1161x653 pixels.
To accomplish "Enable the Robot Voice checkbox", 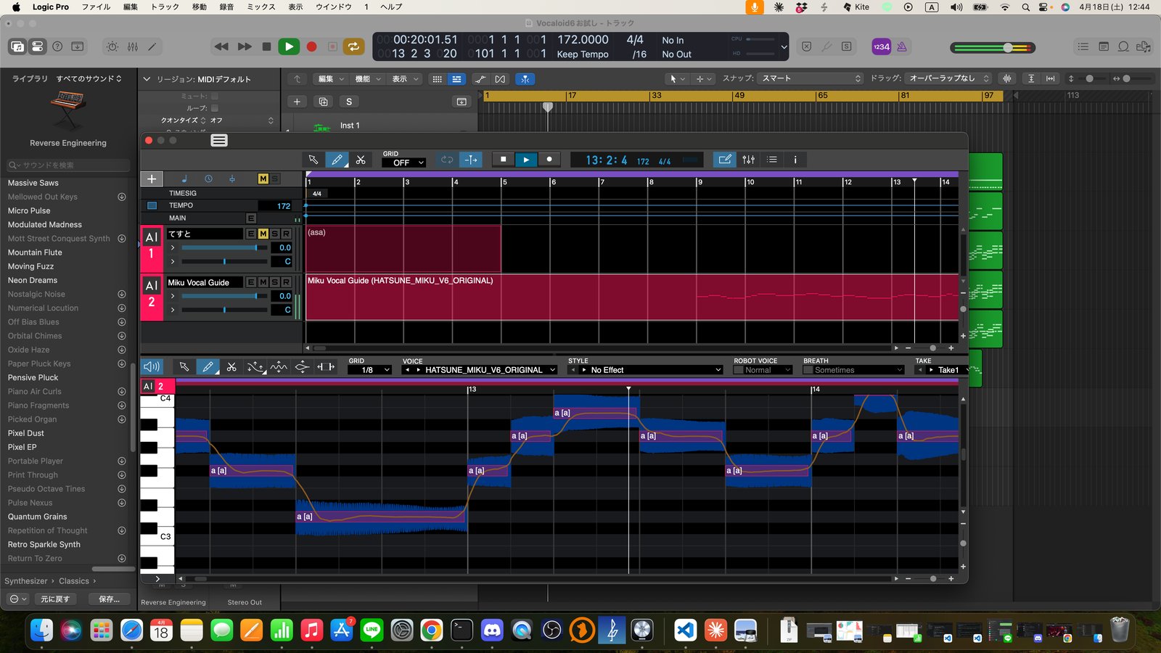I will click(739, 370).
